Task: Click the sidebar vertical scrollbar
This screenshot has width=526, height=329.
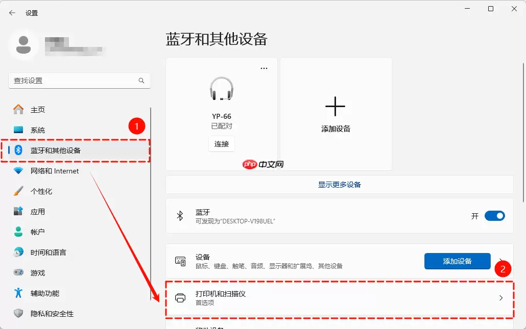Action: [151, 204]
